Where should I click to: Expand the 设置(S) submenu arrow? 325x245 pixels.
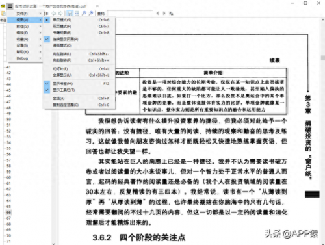(x=40, y=45)
